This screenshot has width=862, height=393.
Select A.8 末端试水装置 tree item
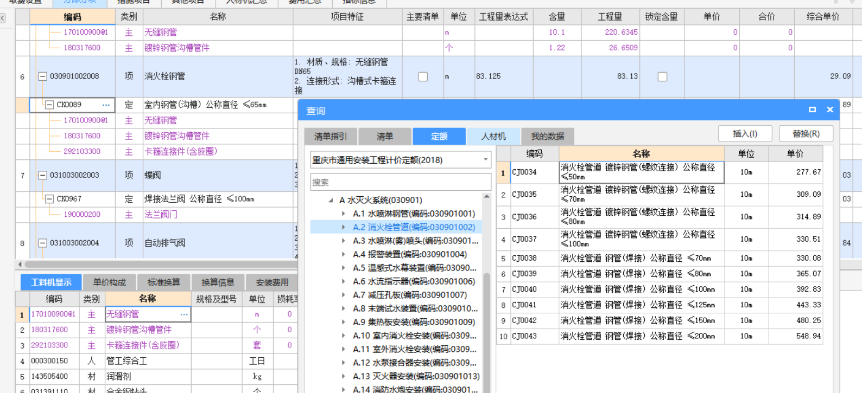(x=415, y=308)
